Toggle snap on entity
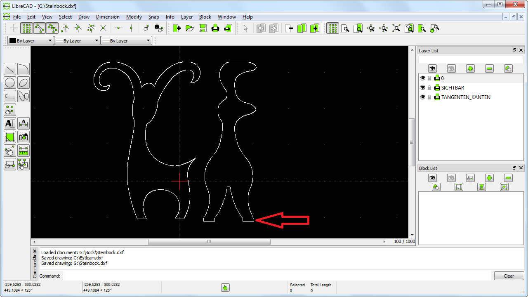This screenshot has width=528, height=297. (x=52, y=28)
